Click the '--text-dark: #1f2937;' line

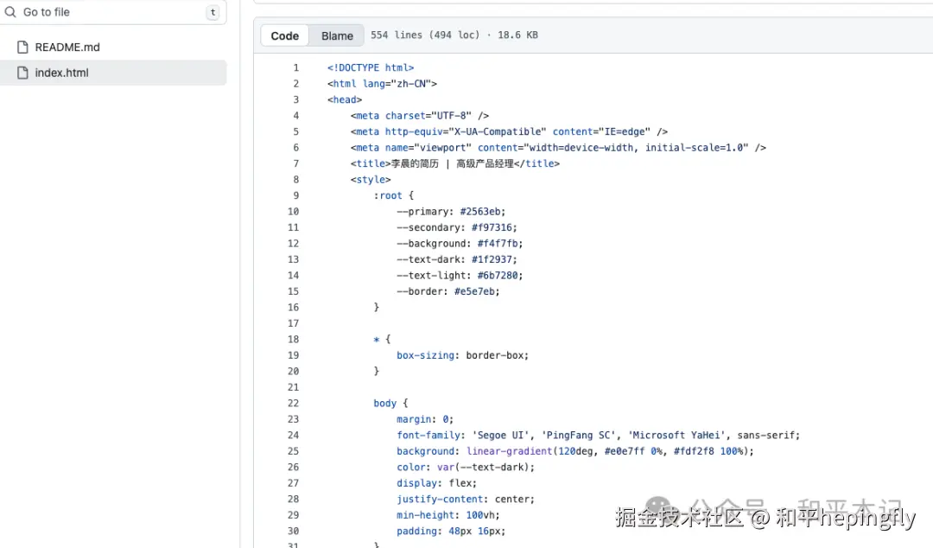click(457, 259)
